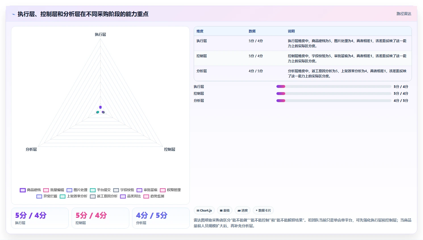Click the 数据 column header
Screen dimensions: 423x240
point(252,31)
